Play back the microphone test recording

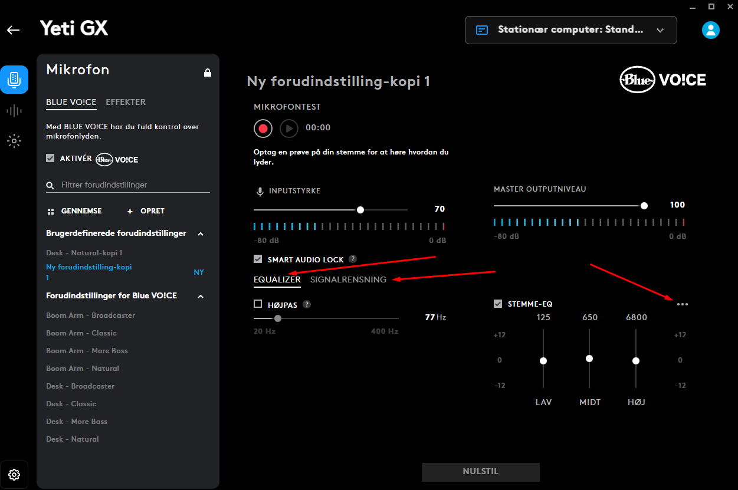pos(289,128)
